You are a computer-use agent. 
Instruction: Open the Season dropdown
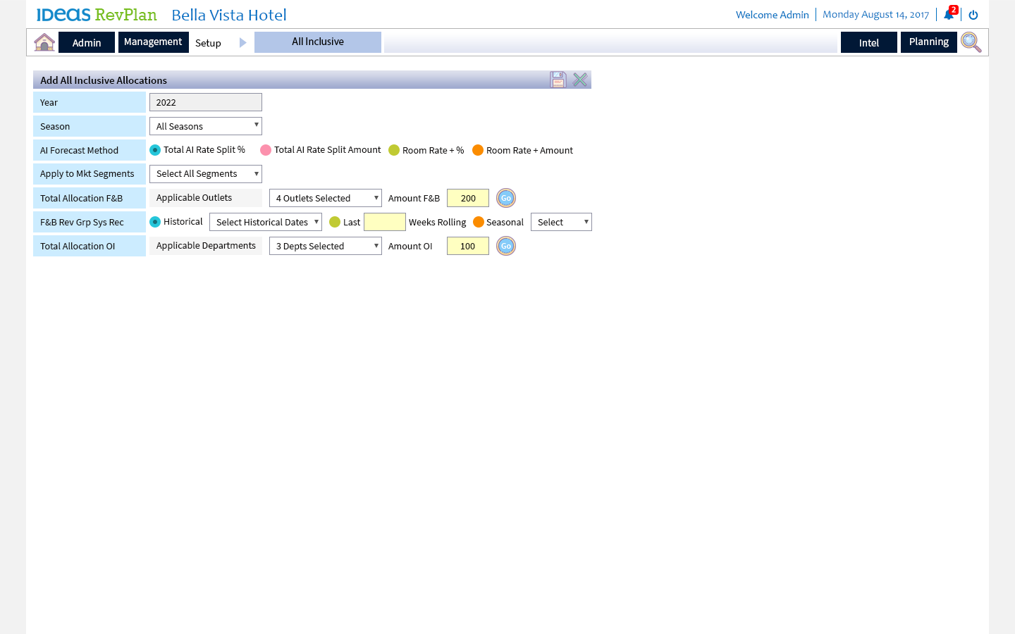tap(205, 126)
